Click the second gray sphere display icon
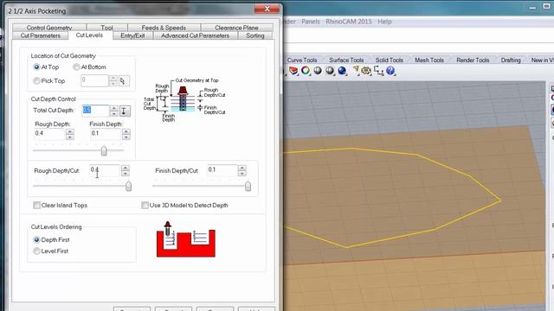This screenshot has width=554, height=311. click(x=330, y=71)
